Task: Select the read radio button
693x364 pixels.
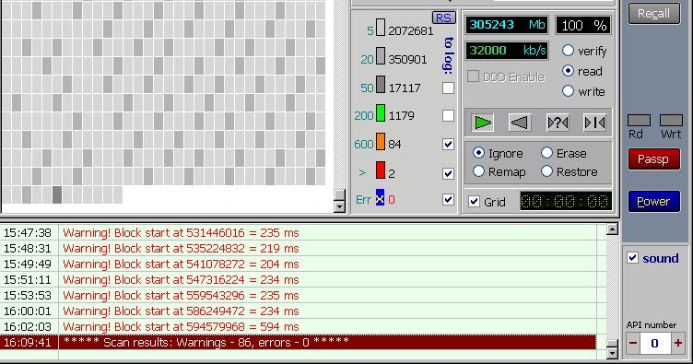Action: pos(568,71)
